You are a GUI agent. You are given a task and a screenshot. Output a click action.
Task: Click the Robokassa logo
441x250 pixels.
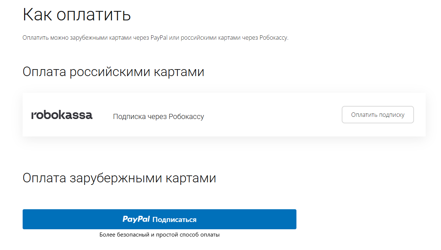62,115
